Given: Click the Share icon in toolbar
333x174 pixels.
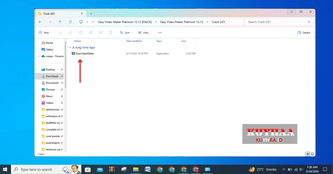Looking at the screenshot, I should (101, 33).
